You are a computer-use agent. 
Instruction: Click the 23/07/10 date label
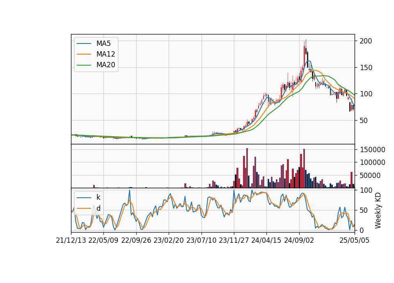pyautogui.click(x=201, y=241)
